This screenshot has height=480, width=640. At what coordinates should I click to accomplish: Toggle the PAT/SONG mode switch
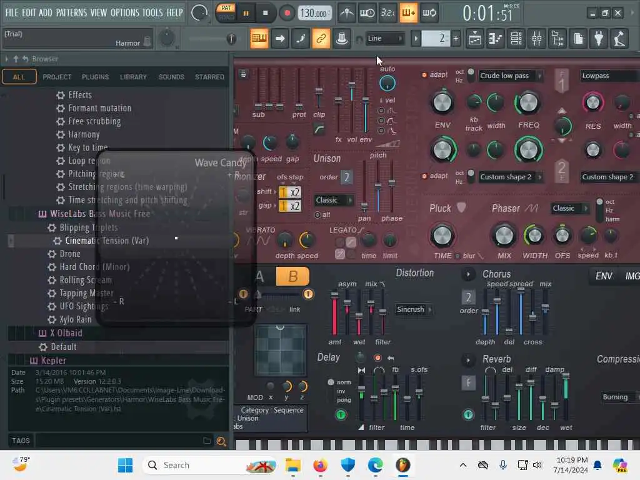tap(226, 12)
